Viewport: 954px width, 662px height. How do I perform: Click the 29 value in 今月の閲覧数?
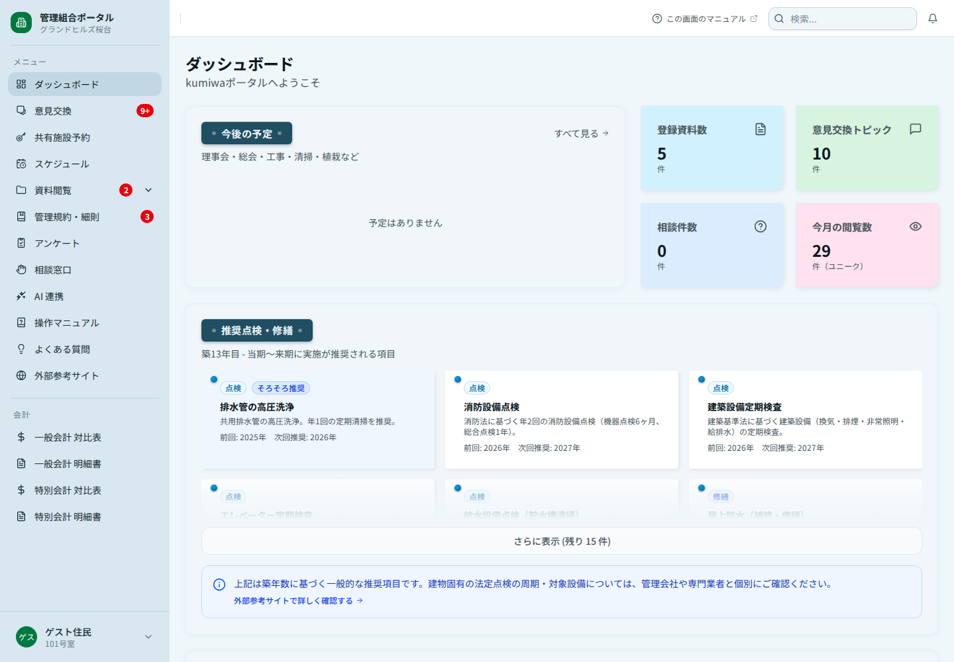tap(821, 251)
